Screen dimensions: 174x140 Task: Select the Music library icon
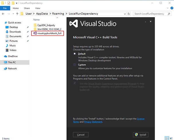coord(7,46)
